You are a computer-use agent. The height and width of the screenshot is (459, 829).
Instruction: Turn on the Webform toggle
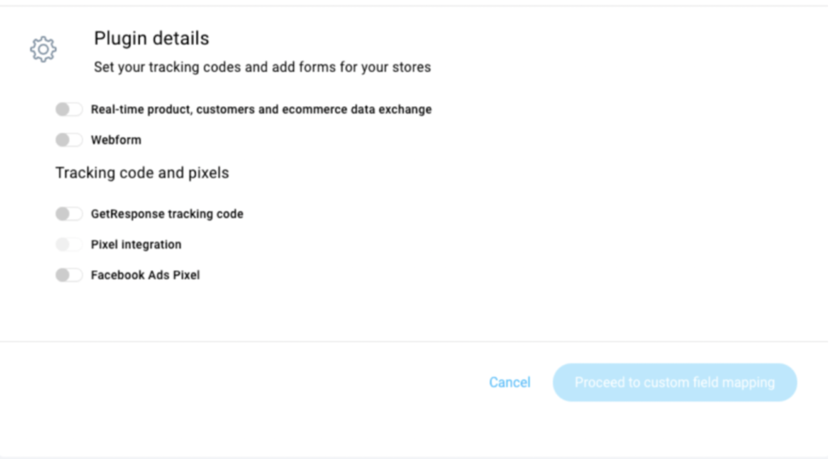(x=69, y=140)
